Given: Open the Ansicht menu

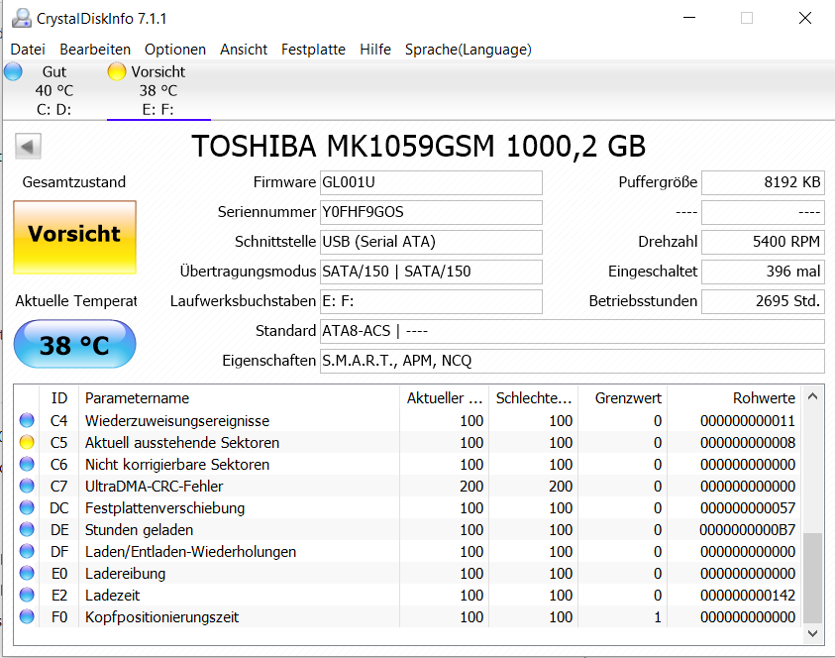Looking at the screenshot, I should point(244,50).
